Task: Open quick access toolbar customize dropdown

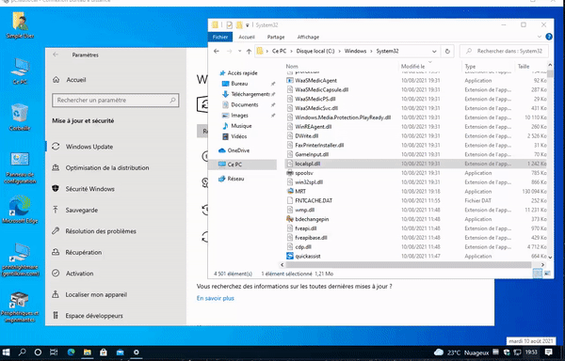Action: 248,25
